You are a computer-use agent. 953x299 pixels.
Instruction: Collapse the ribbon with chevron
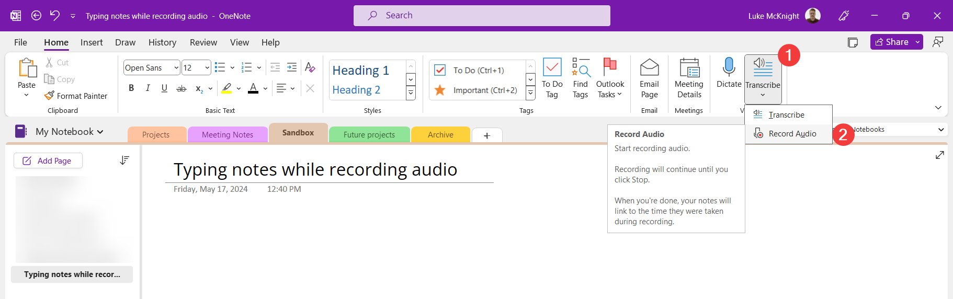tap(938, 108)
